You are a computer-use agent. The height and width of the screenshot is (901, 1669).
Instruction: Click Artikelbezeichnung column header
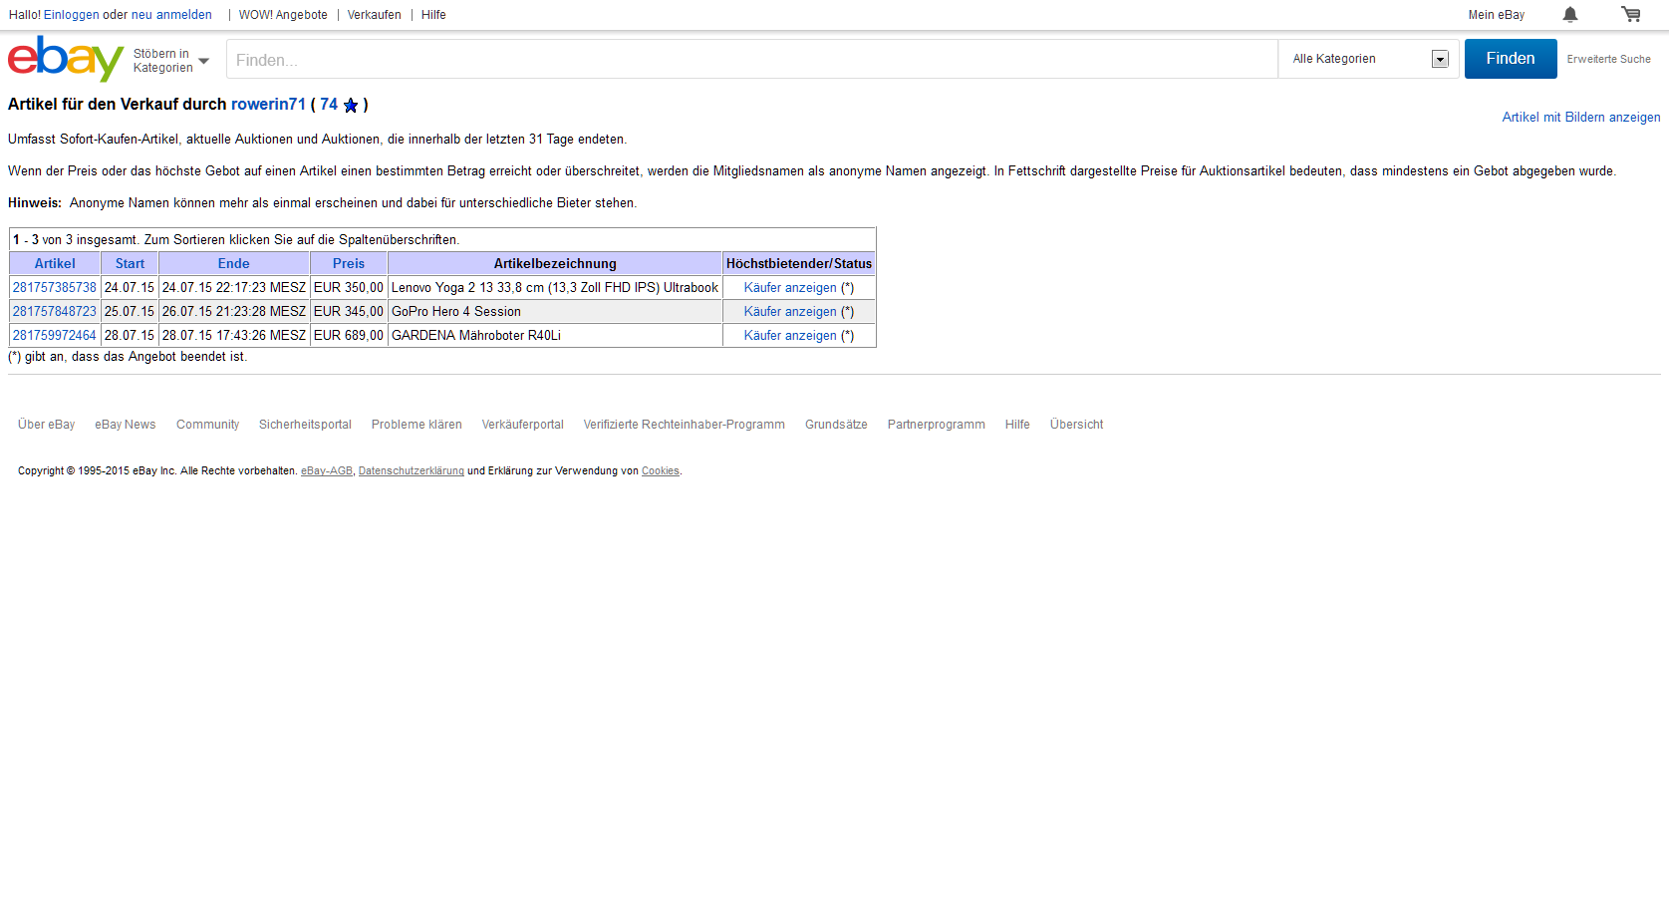(x=555, y=263)
